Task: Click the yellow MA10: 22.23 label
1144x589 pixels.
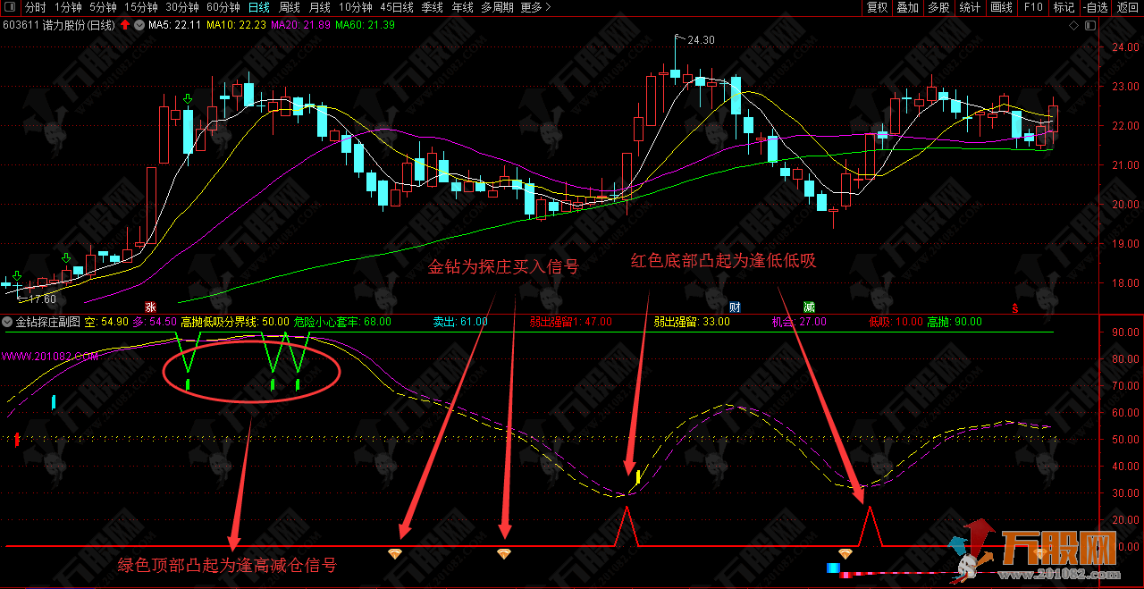Action: (x=236, y=25)
